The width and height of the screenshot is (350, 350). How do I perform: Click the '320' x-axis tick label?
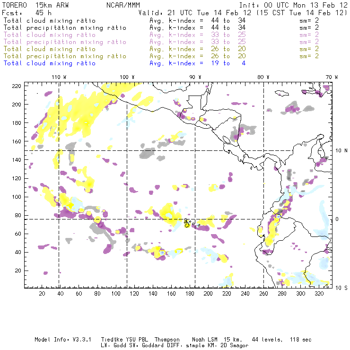tap(319, 294)
